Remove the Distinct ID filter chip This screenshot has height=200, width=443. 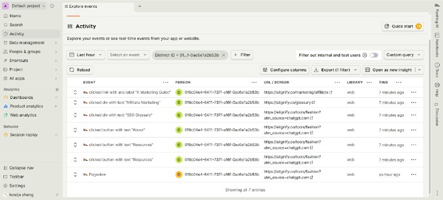click(224, 55)
